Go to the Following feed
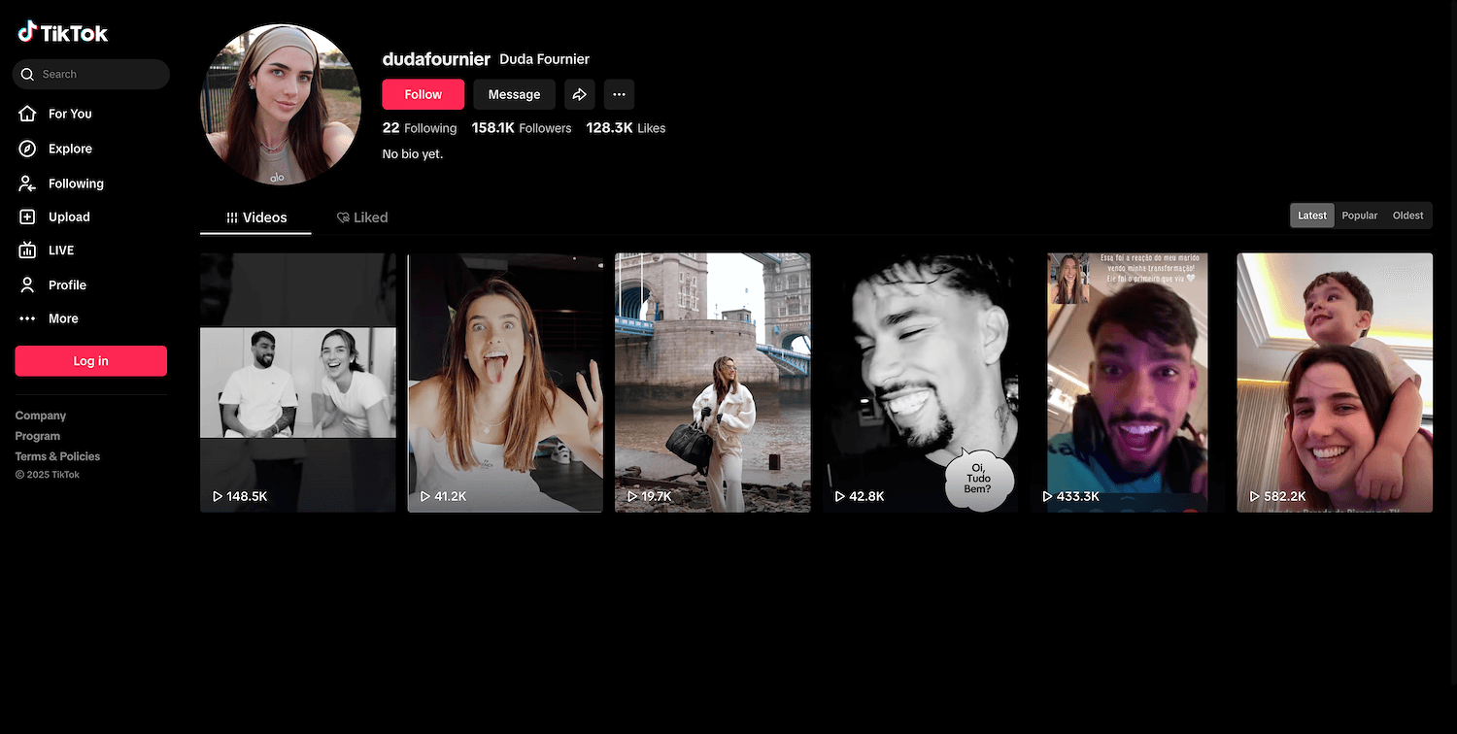Viewport: 1457px width, 734px height. tap(76, 183)
